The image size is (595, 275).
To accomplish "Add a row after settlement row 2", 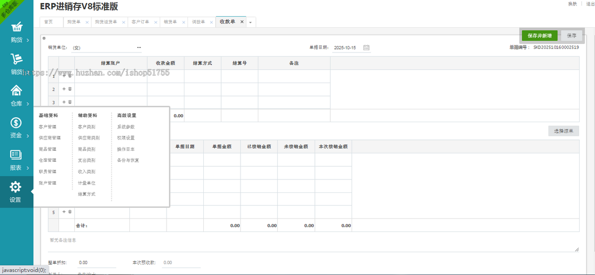I will pos(63,89).
